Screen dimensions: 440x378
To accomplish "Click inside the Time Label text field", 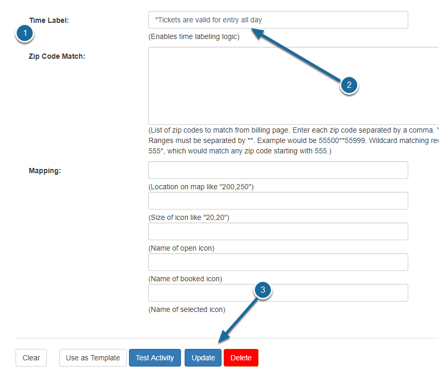I will click(x=278, y=20).
